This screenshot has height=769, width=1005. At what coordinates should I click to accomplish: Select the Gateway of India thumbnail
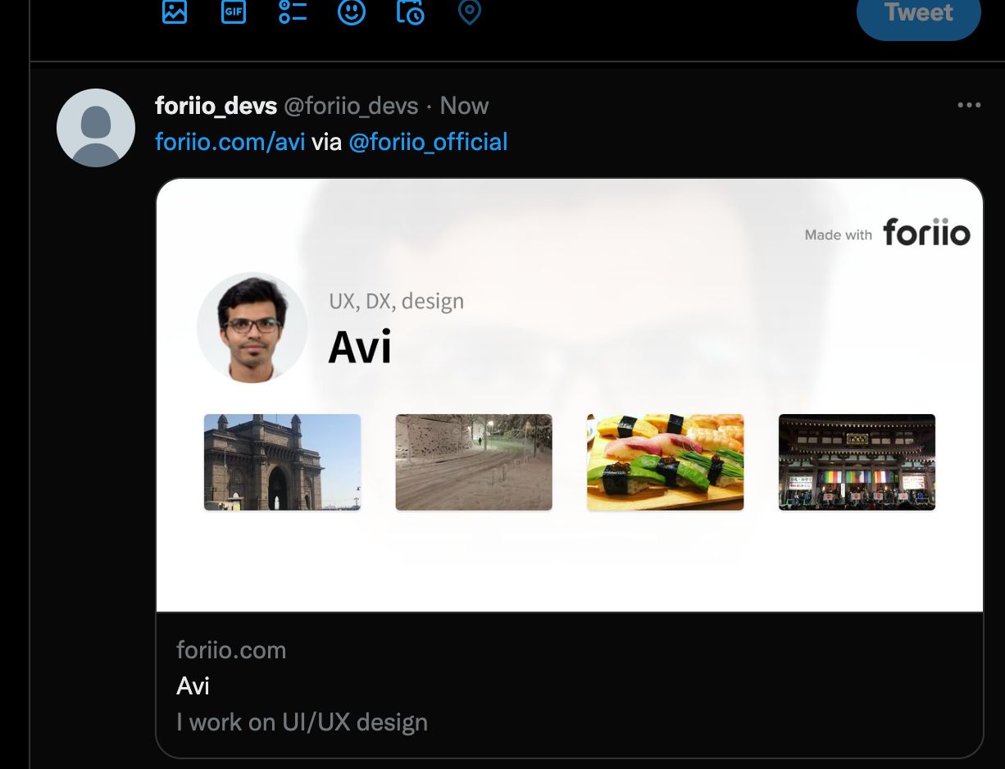(x=282, y=462)
